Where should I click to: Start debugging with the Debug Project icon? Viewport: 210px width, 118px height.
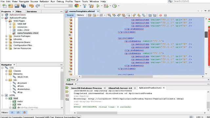[106, 6]
